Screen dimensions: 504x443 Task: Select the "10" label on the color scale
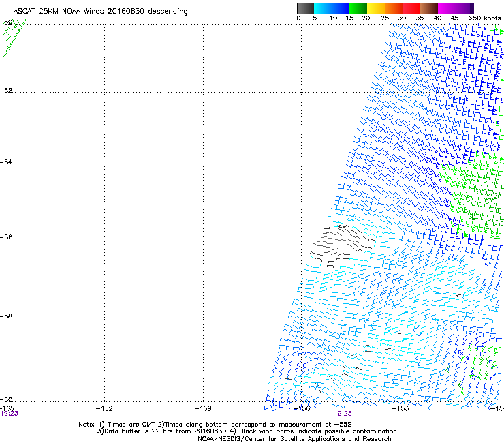tap(333, 18)
